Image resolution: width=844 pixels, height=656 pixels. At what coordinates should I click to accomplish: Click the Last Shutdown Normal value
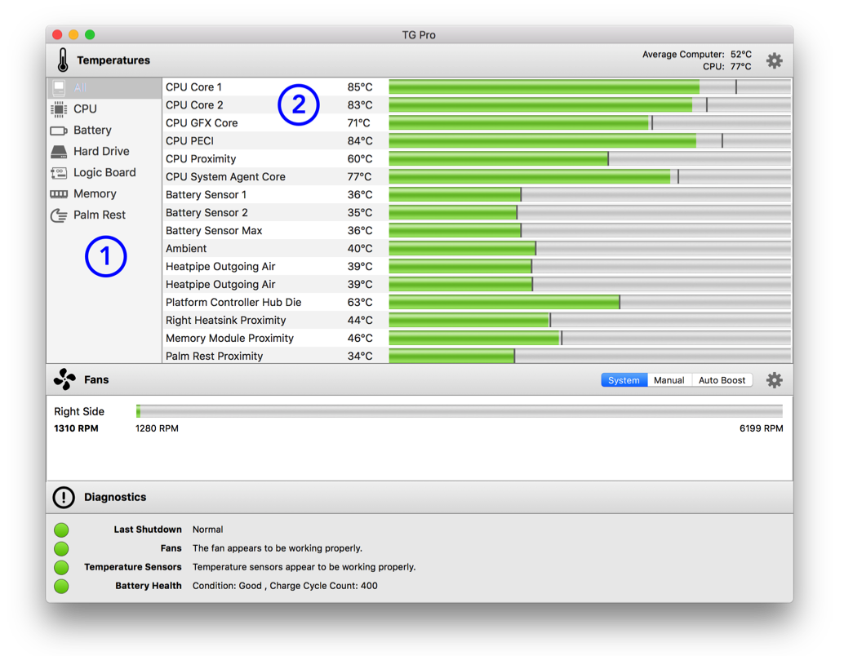coord(208,530)
